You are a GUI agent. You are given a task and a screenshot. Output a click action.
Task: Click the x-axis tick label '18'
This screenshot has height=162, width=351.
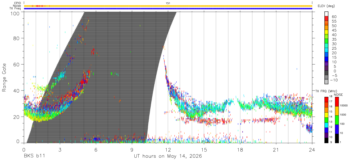click(240, 150)
